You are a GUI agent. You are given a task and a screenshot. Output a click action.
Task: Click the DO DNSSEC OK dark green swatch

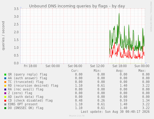click(5, 108)
